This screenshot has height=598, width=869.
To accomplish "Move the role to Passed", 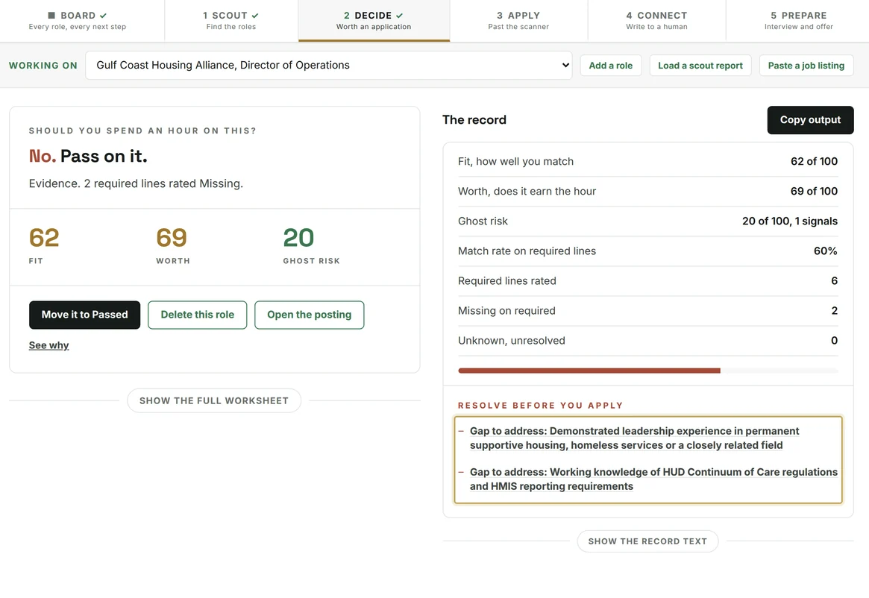I will click(85, 315).
